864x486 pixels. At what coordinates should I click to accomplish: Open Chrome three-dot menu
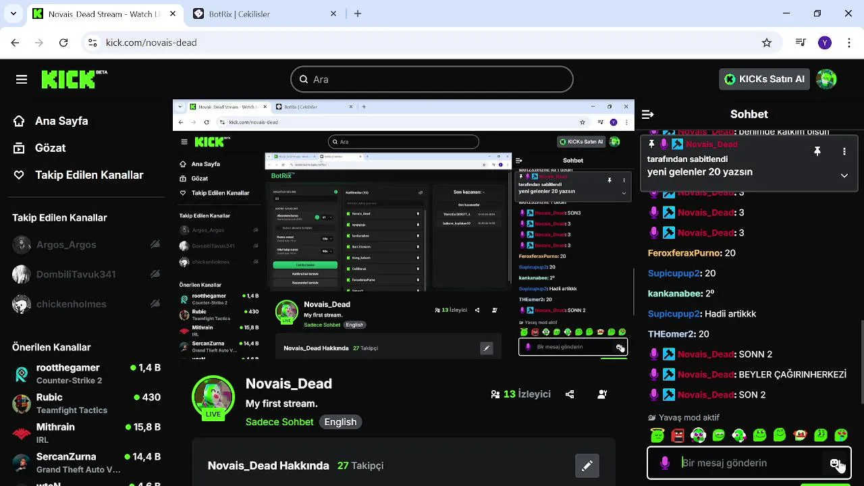[x=848, y=43]
